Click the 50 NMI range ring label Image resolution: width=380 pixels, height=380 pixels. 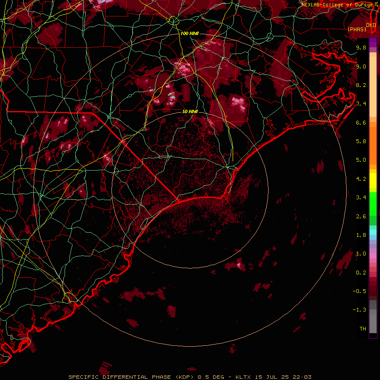point(190,112)
